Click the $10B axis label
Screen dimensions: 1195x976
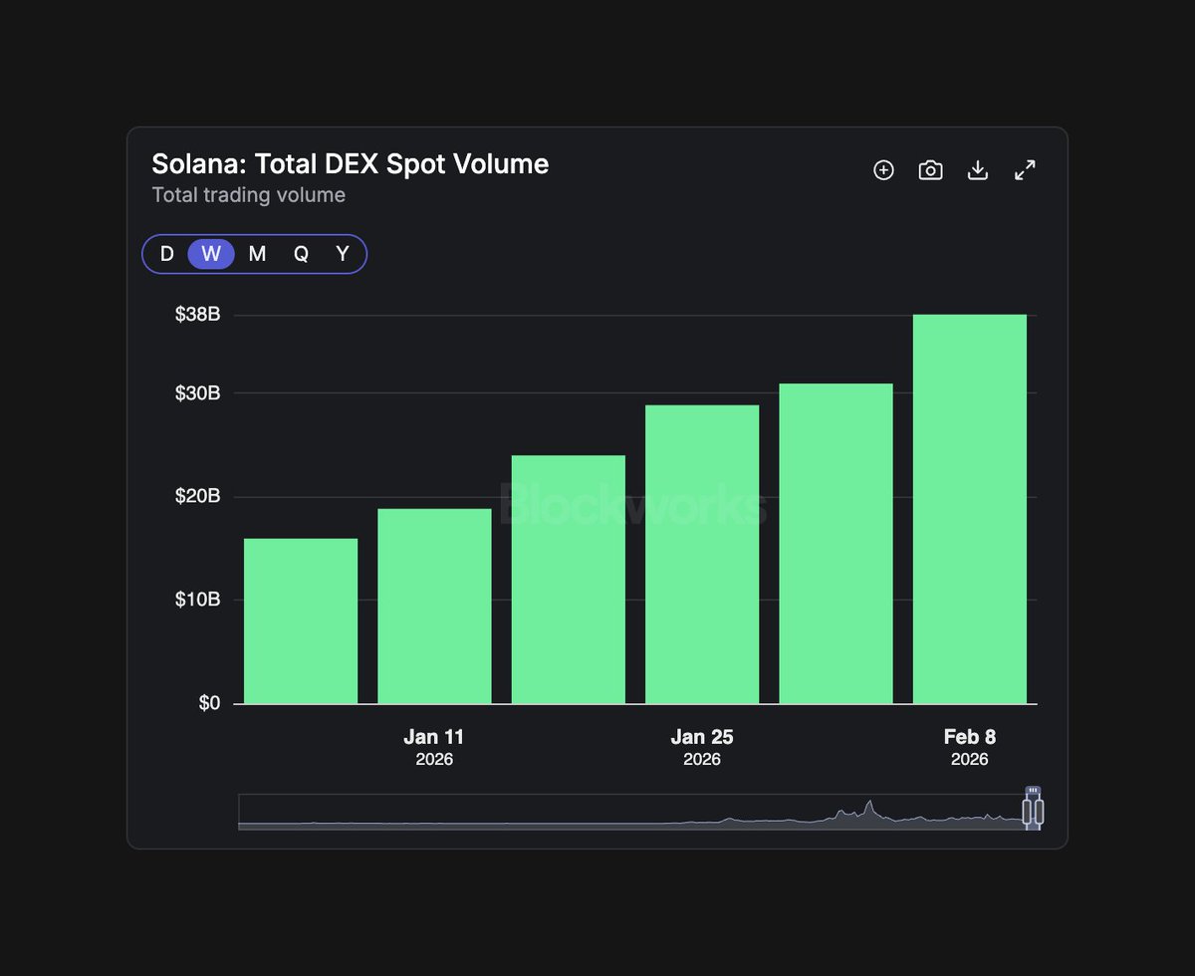click(197, 600)
